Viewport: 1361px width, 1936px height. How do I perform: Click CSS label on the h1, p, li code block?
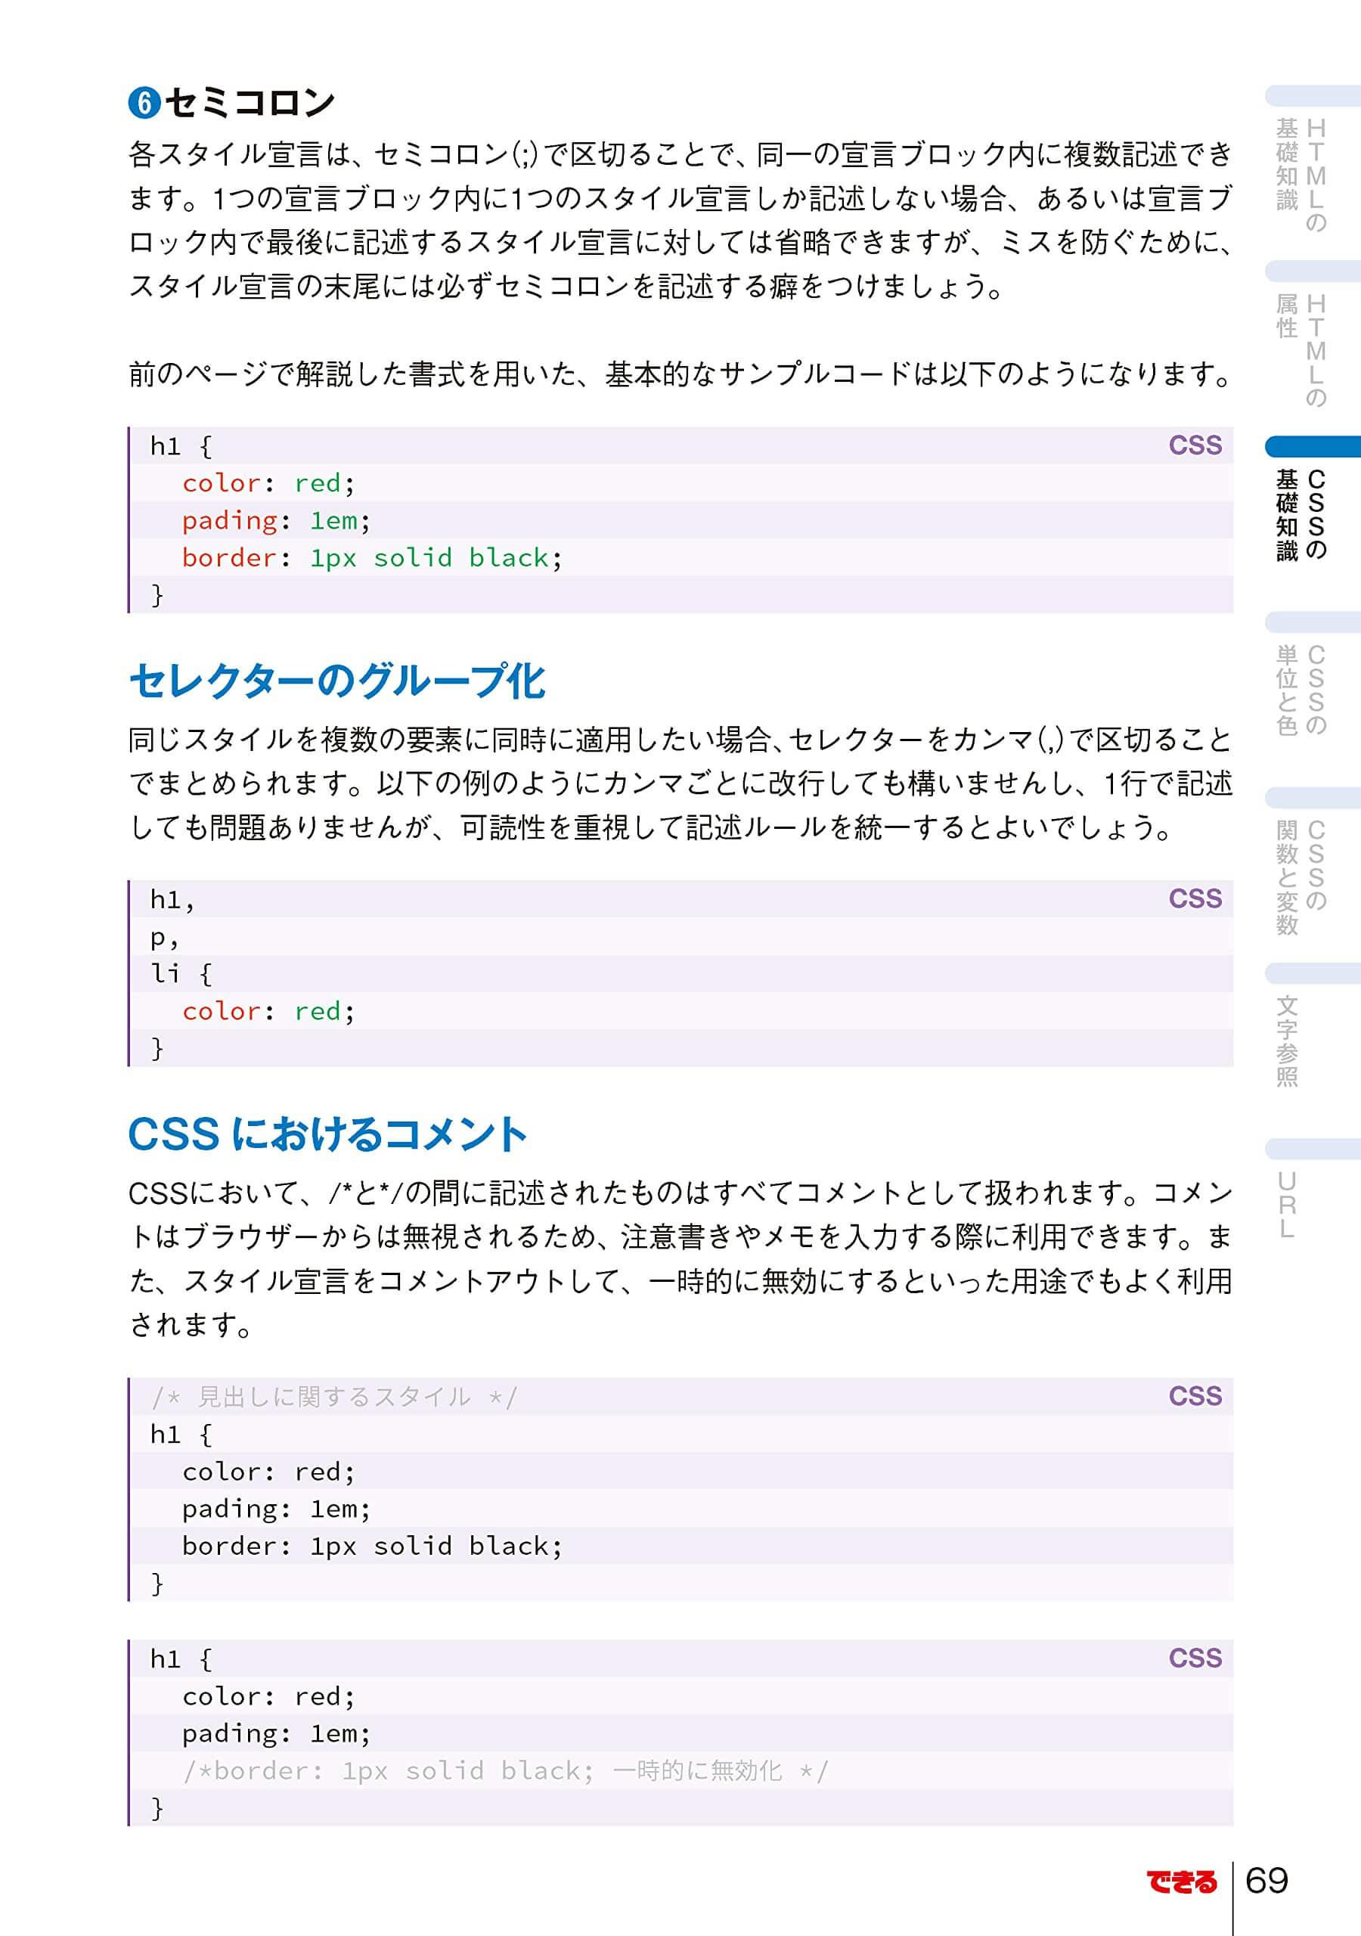1194,899
